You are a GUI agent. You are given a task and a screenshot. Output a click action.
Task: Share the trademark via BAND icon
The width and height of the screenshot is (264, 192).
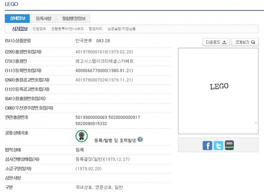(229, 145)
